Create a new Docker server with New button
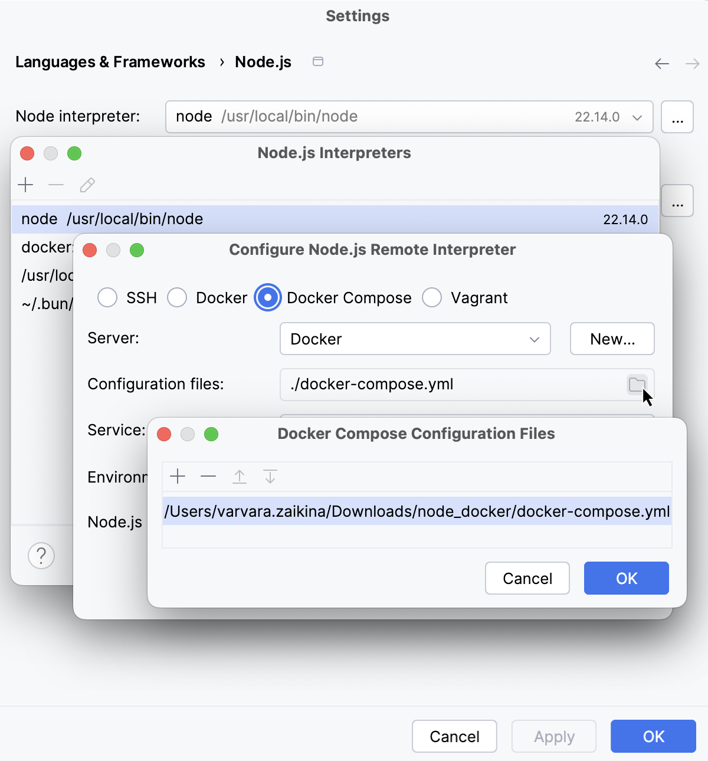Image resolution: width=708 pixels, height=761 pixels. pos(611,339)
